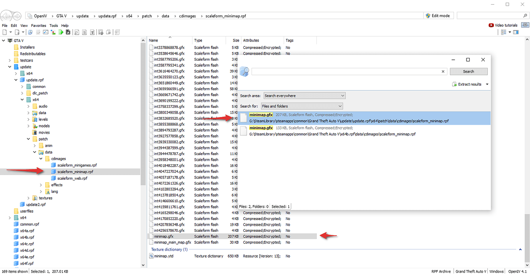The image size is (530, 274).
Task: Click the forward navigation arrow
Action: coord(17,16)
